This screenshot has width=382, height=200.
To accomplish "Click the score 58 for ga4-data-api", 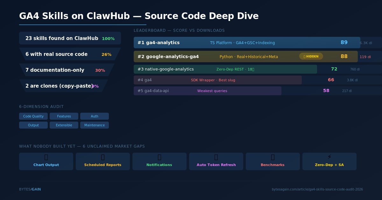I will [x=326, y=91].
